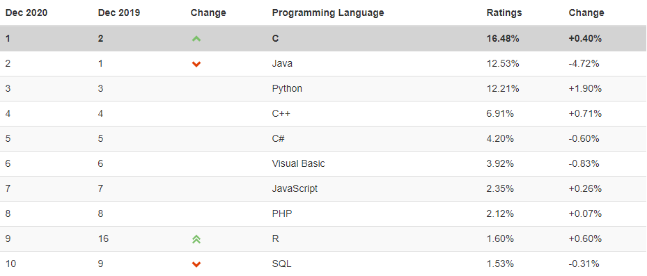The image size is (647, 276).
Task: Click the red down arrow in the Java row
Action: (196, 64)
